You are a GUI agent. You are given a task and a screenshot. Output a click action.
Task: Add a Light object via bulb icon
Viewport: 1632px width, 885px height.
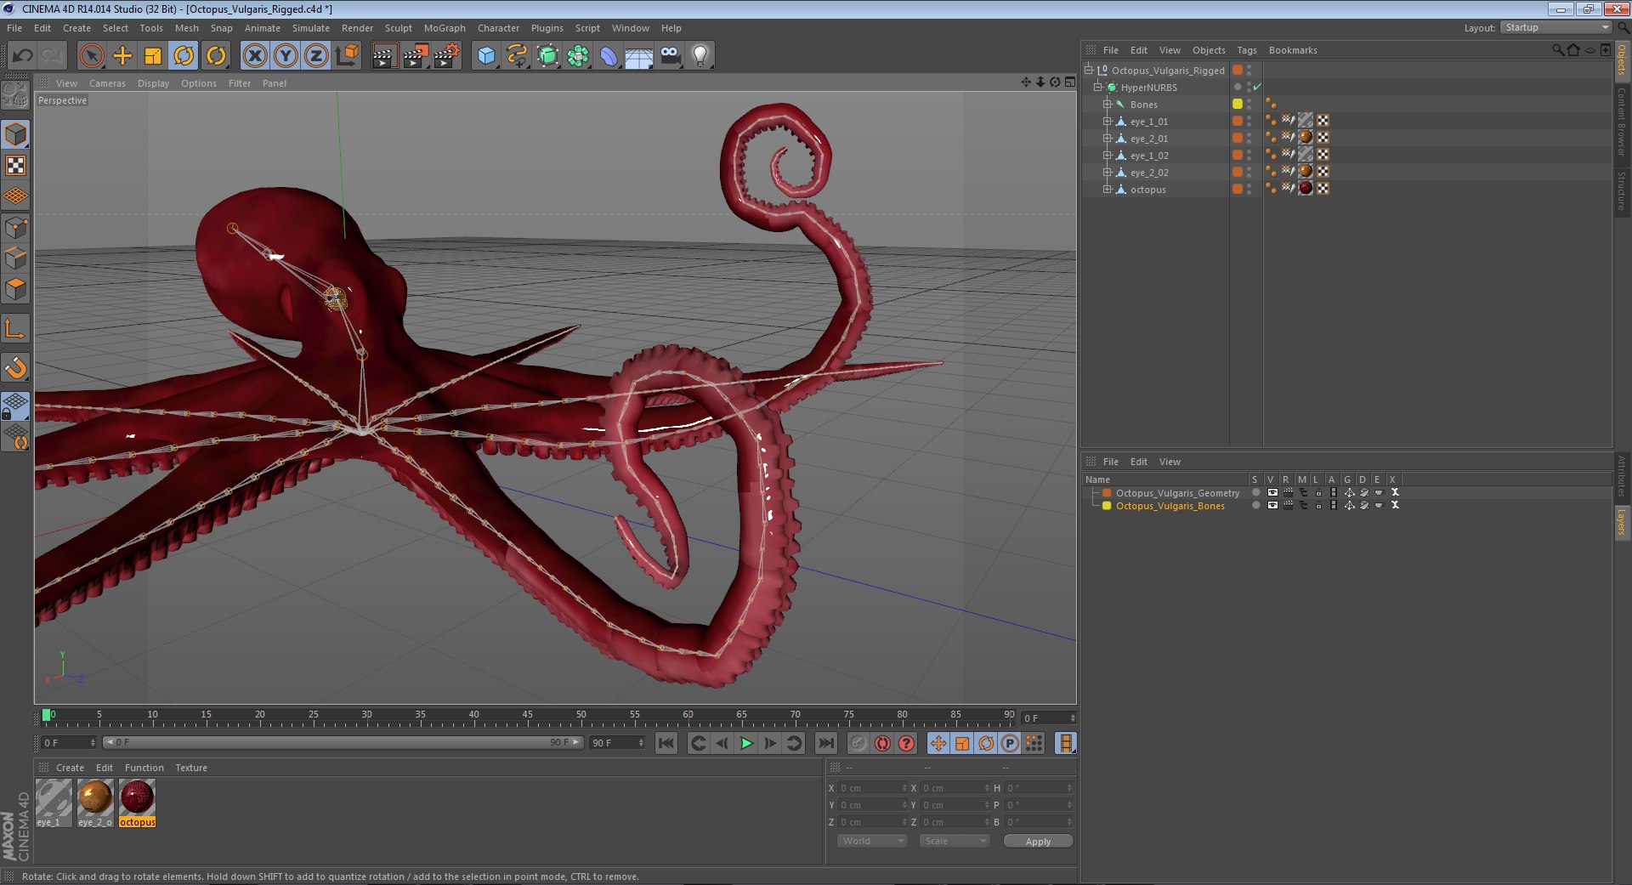[x=700, y=56]
